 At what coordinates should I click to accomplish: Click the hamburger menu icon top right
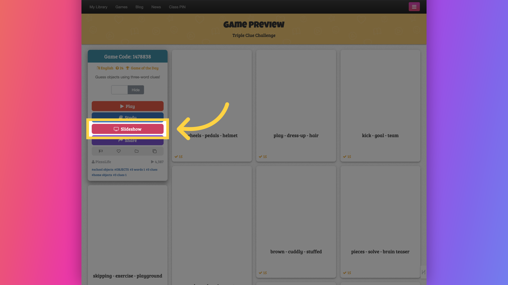(x=414, y=7)
